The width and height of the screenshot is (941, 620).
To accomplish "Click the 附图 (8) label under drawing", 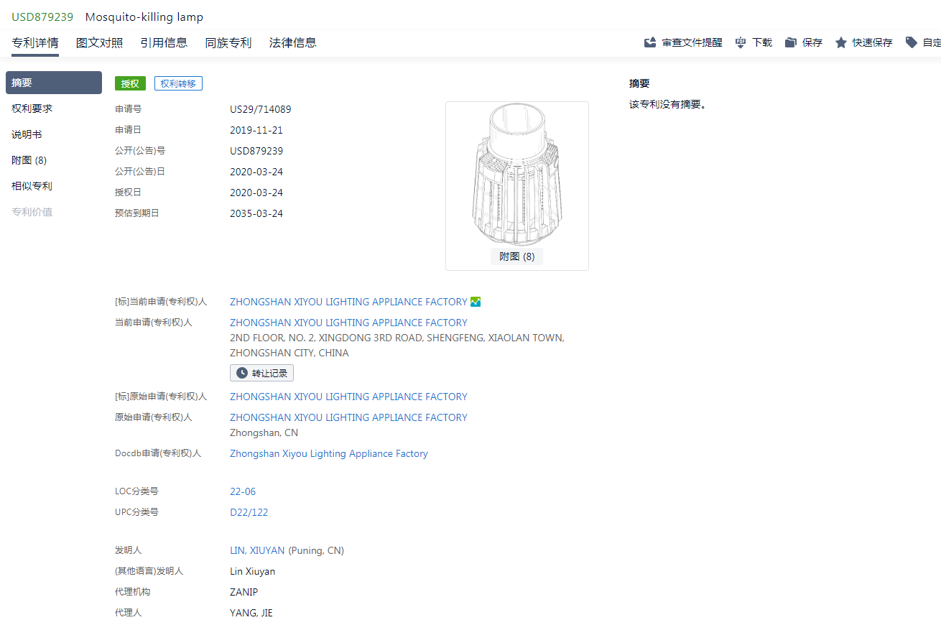I will (517, 256).
